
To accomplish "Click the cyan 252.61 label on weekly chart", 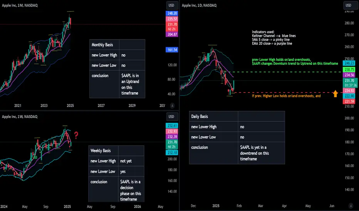I will (172, 126).
